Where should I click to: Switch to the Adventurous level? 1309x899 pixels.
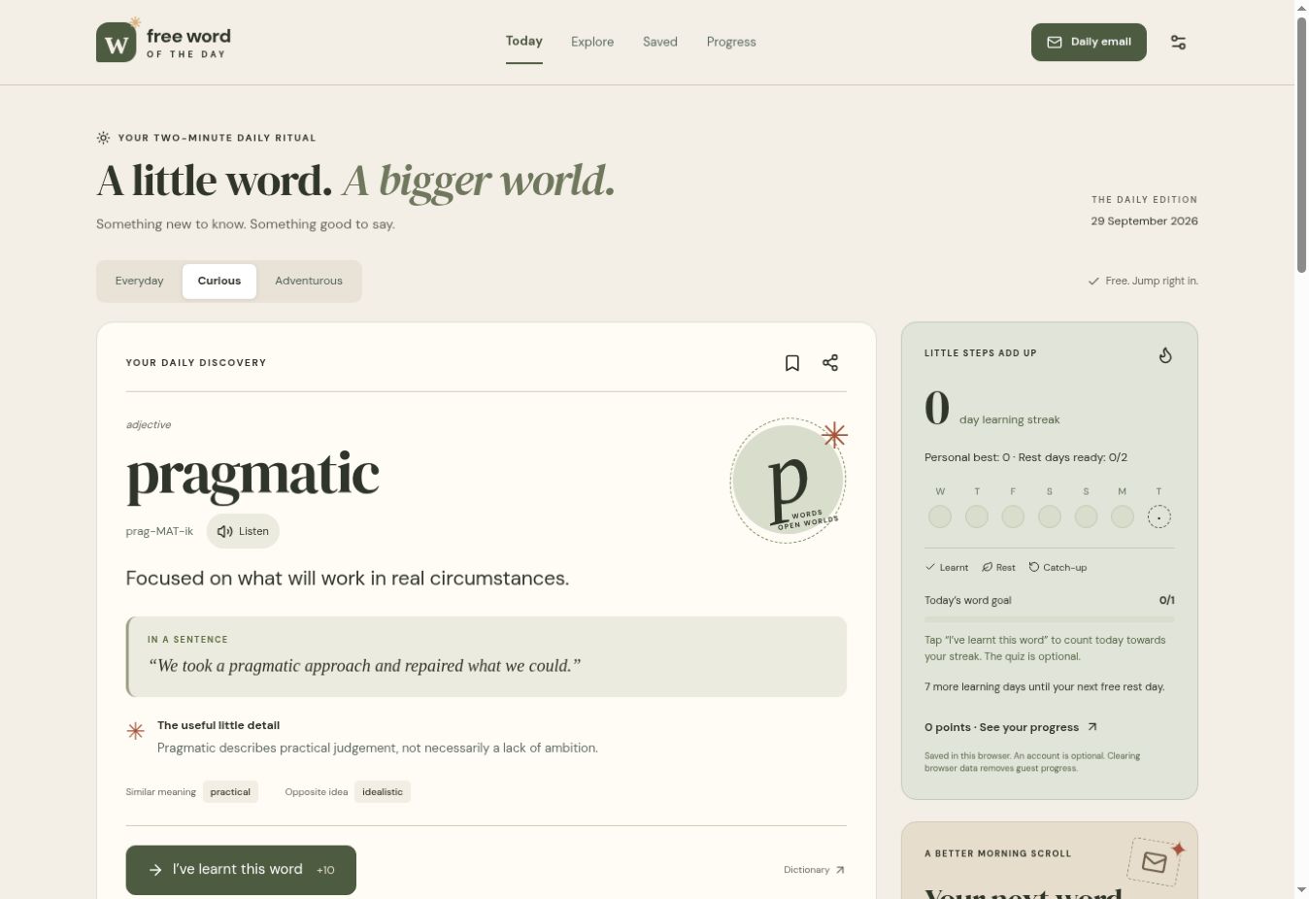[309, 282]
